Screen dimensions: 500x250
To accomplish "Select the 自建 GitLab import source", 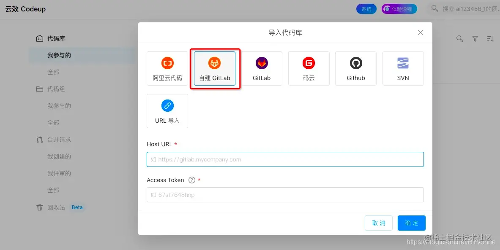I will (x=215, y=68).
